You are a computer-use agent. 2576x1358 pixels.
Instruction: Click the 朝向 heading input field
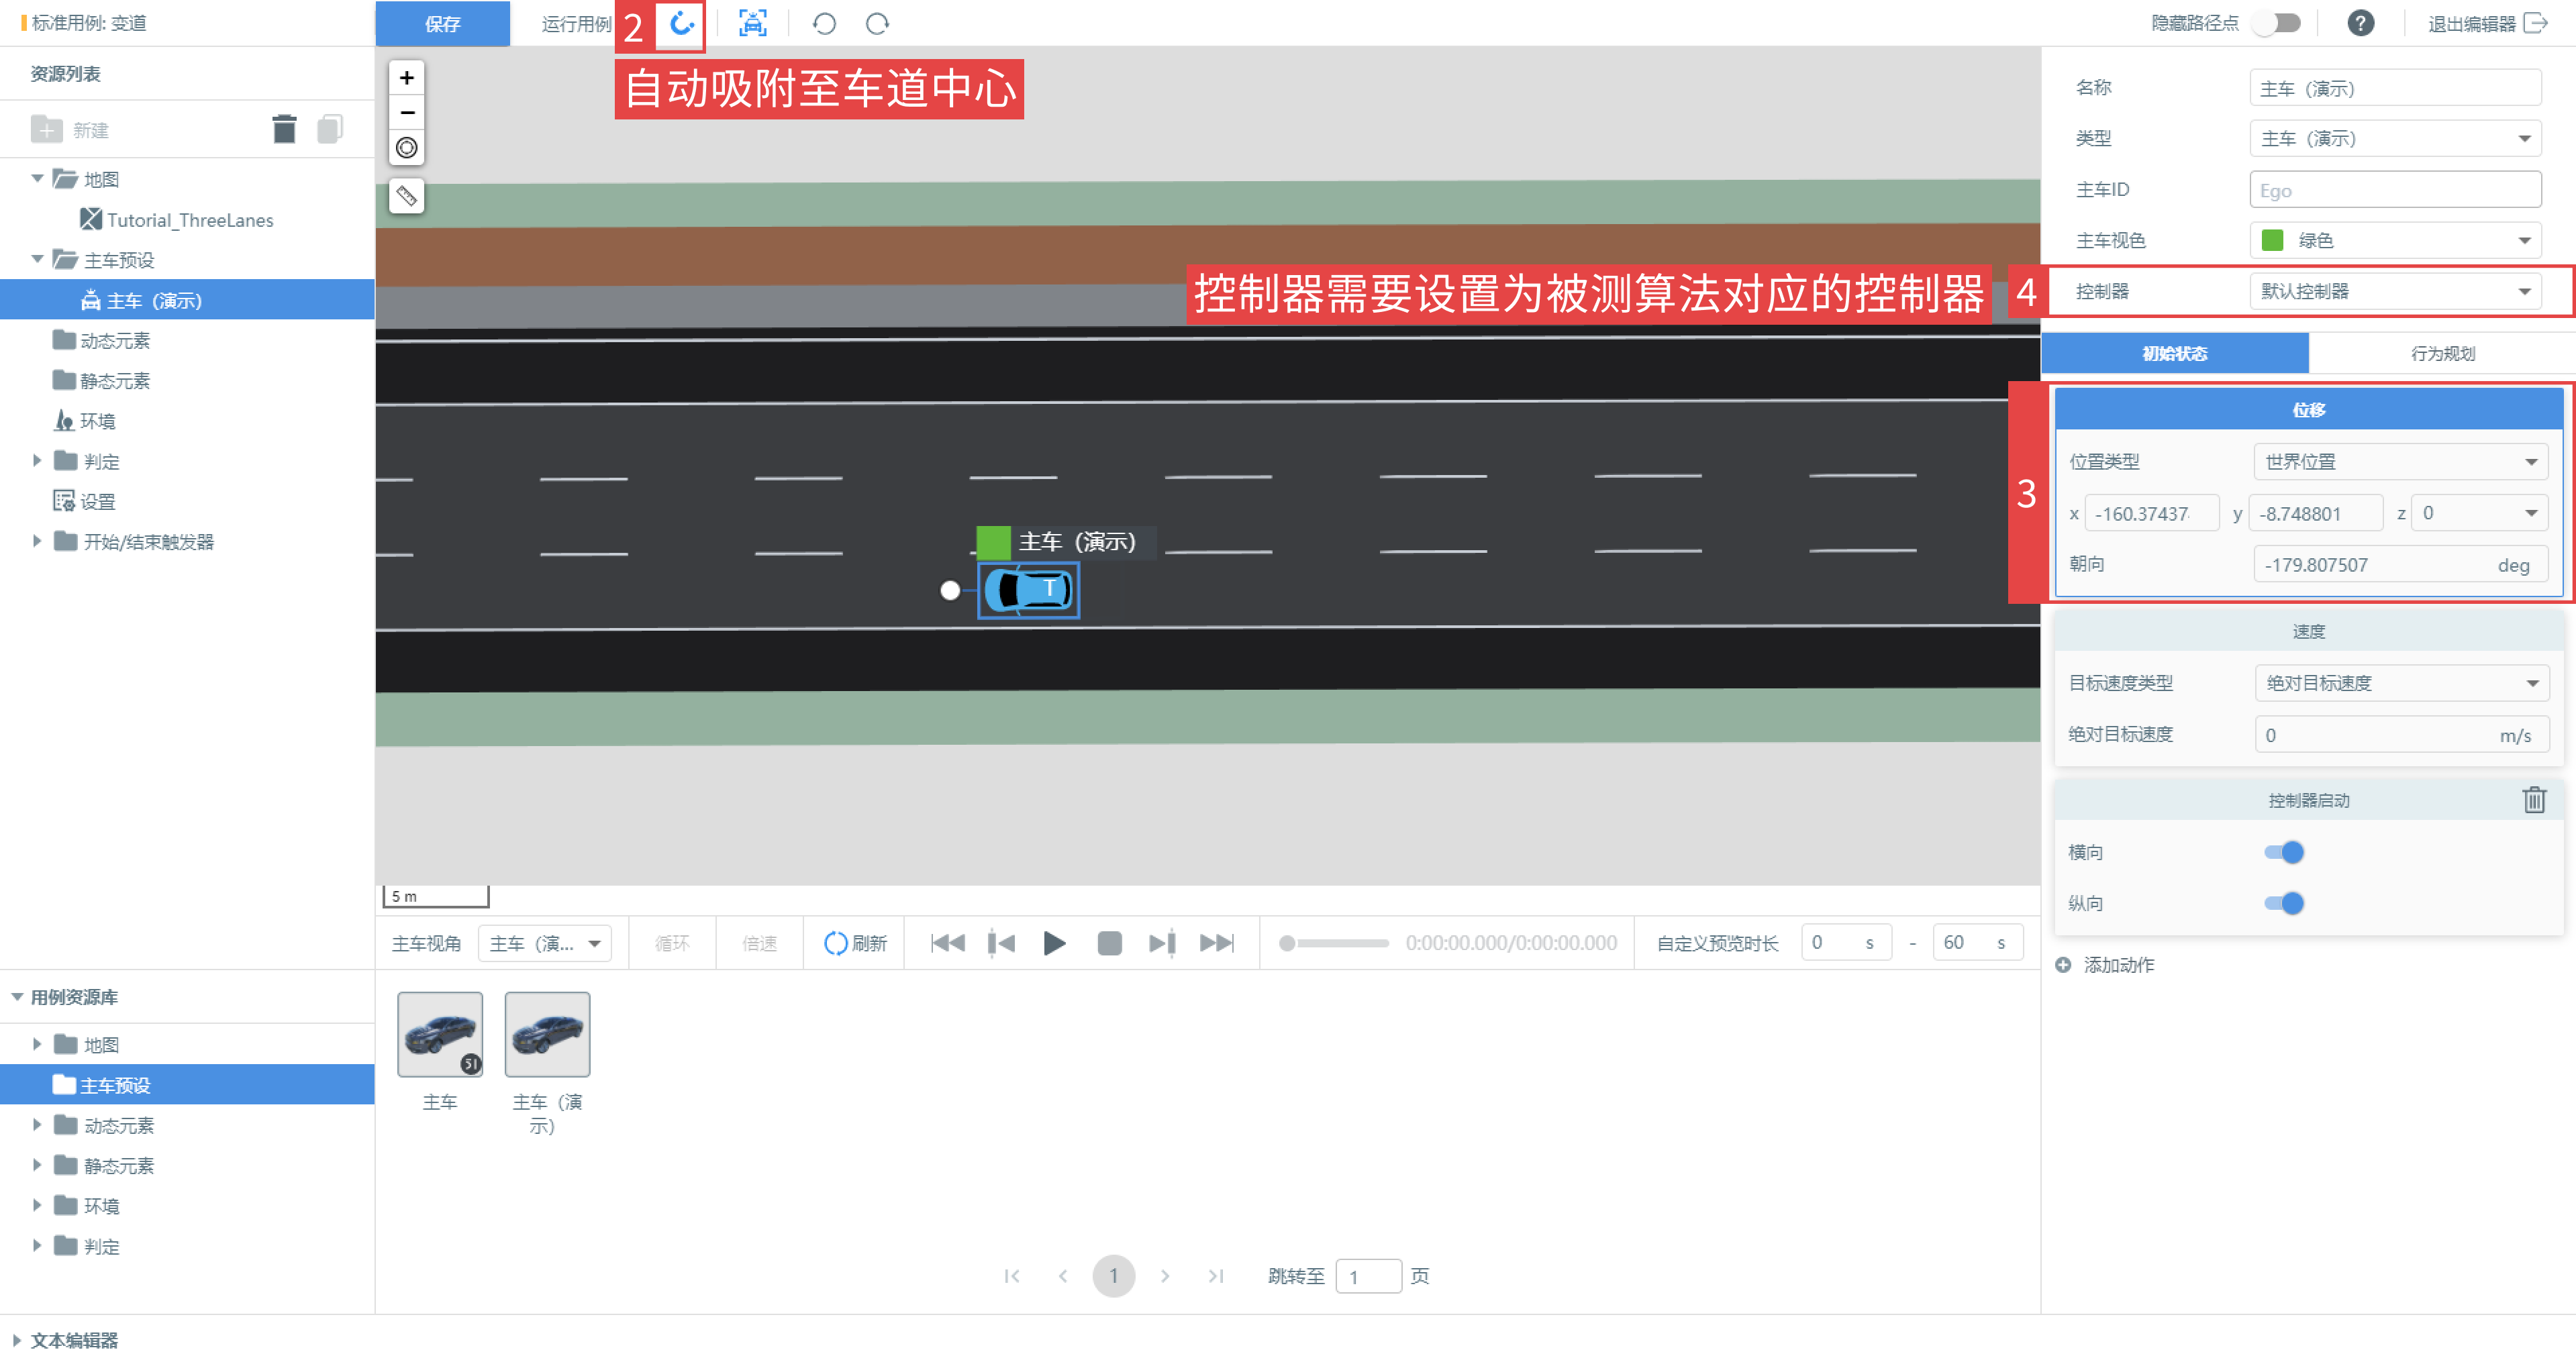point(2400,565)
